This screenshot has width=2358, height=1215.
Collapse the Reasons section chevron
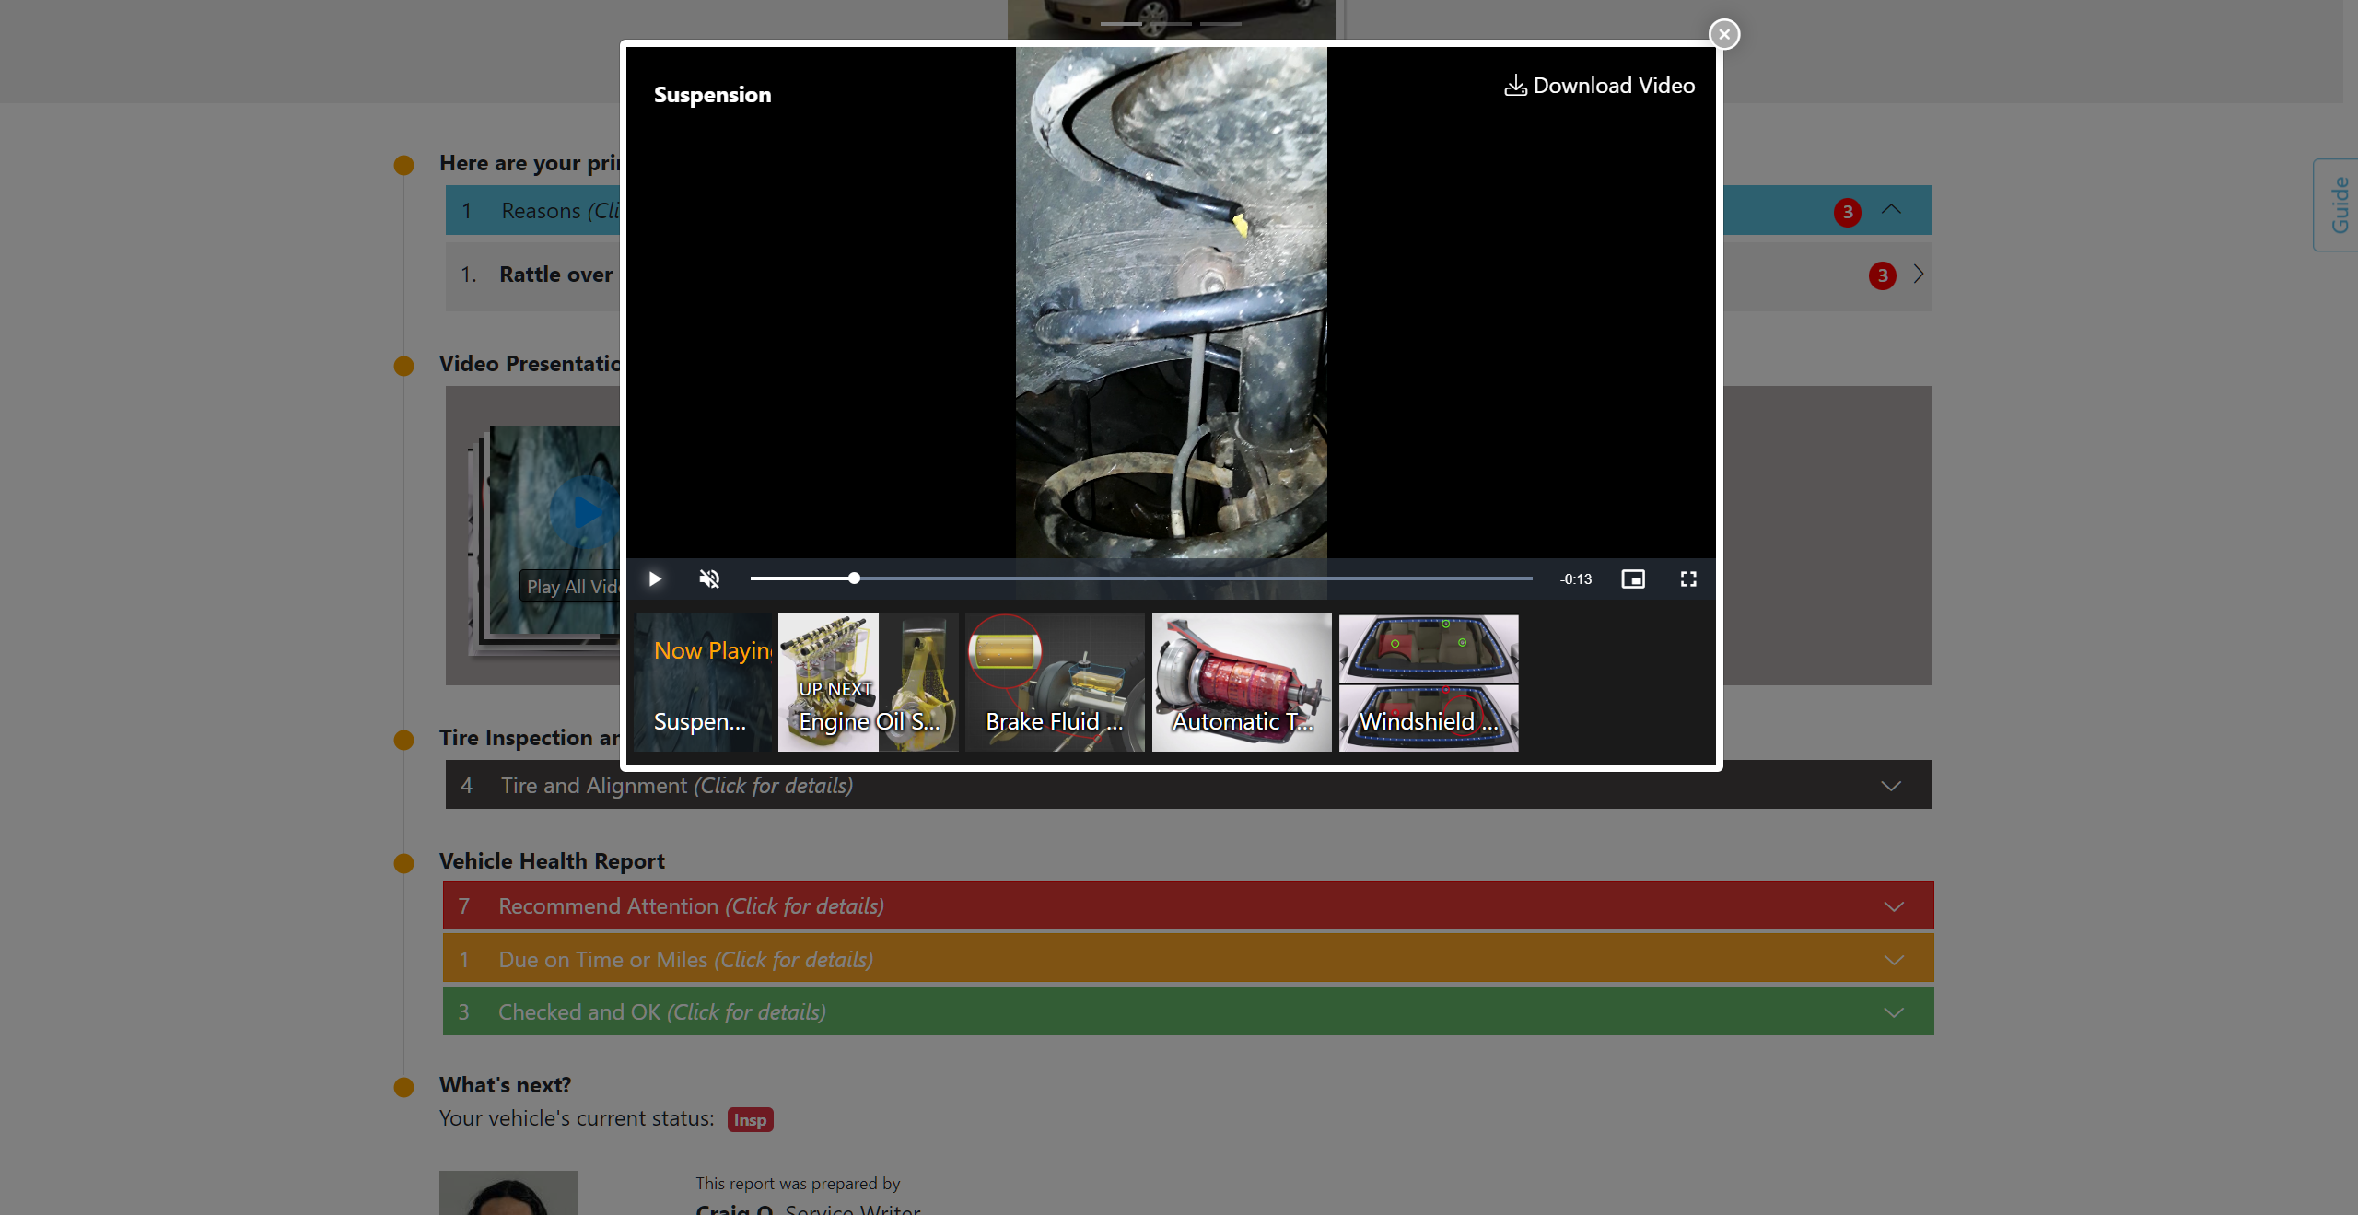tap(1891, 210)
